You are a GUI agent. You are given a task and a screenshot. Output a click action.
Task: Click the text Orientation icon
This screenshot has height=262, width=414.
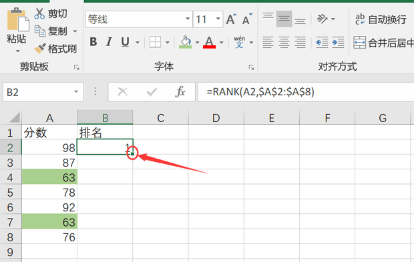[x=322, y=19]
